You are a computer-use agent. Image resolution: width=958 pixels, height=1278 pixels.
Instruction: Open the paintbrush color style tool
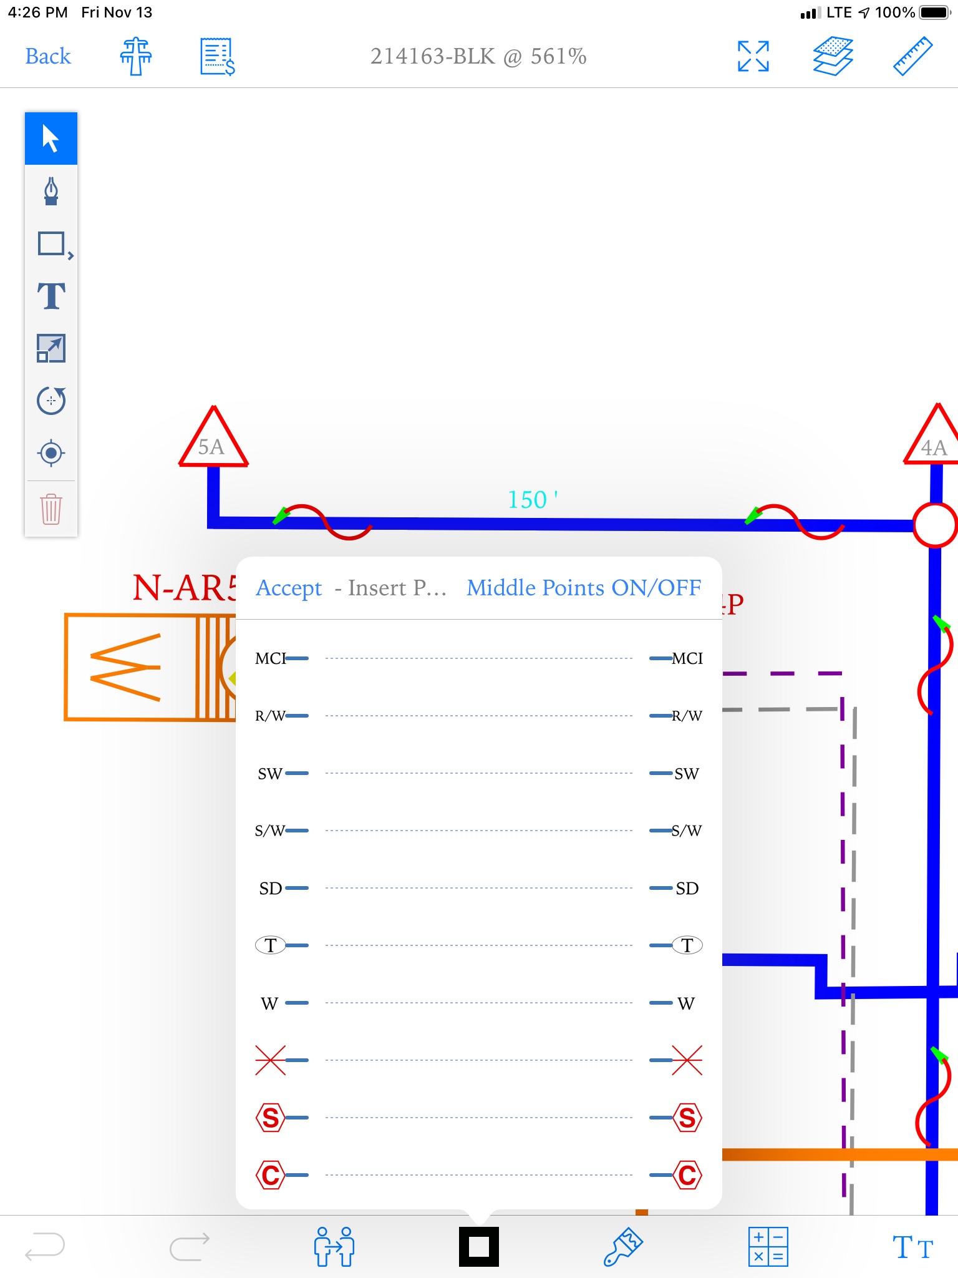(x=624, y=1247)
